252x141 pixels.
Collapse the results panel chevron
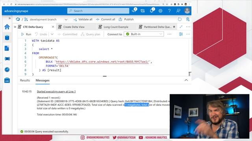pyautogui.click(x=186, y=80)
